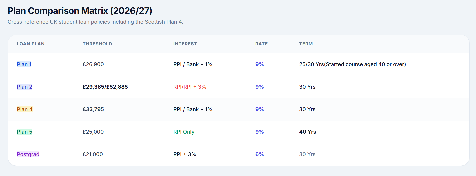
Task: Click the £26,900 threshold for Plan 1
Action: click(x=93, y=64)
